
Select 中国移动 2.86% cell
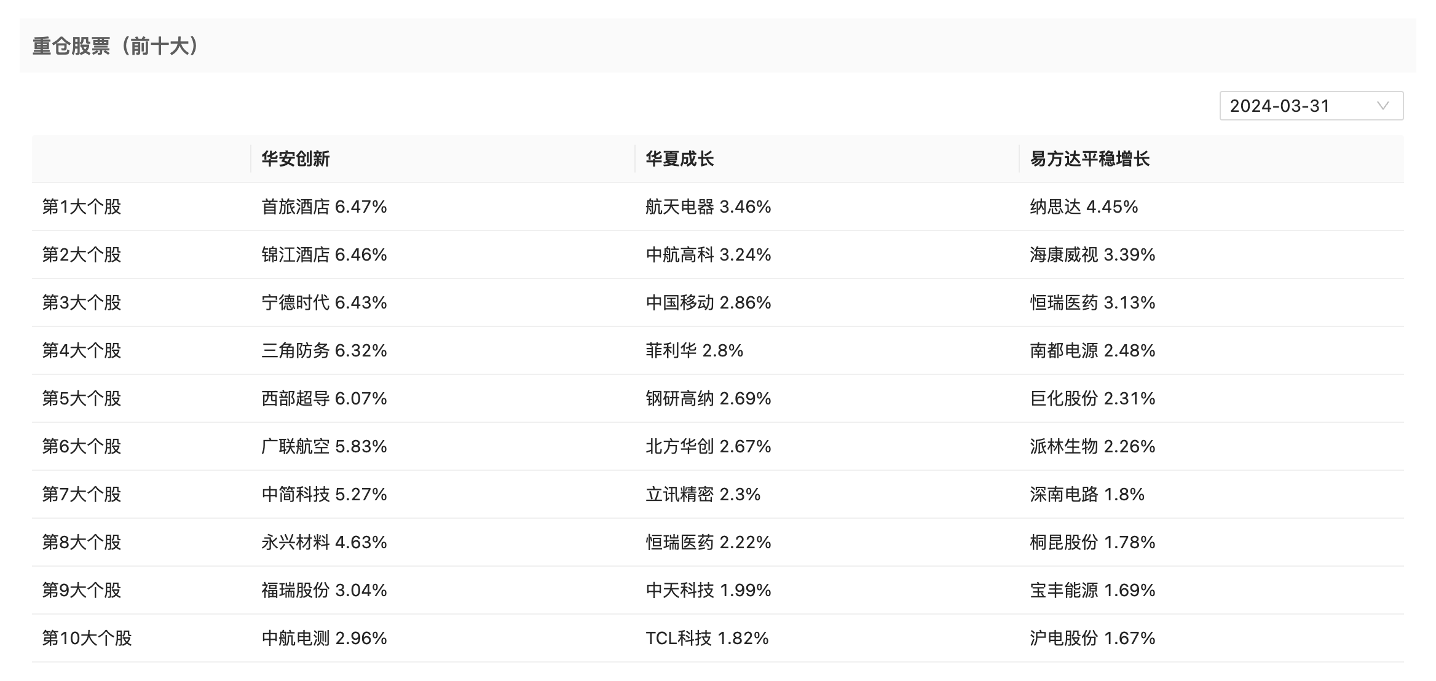[x=708, y=303]
